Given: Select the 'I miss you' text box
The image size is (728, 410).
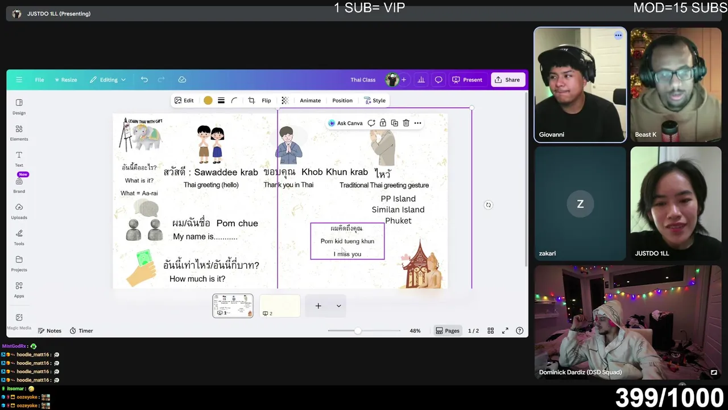Looking at the screenshot, I should tap(348, 254).
